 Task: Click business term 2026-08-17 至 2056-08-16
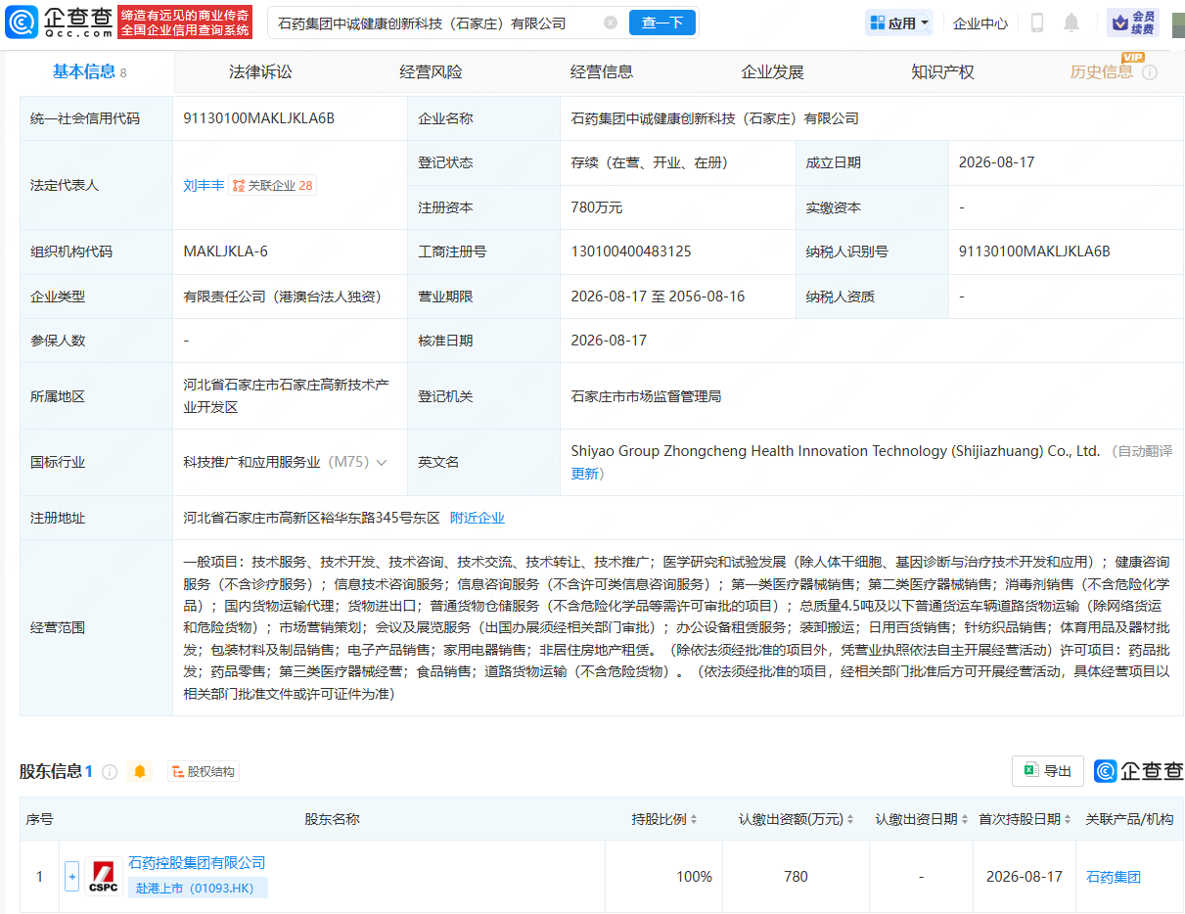coord(658,296)
